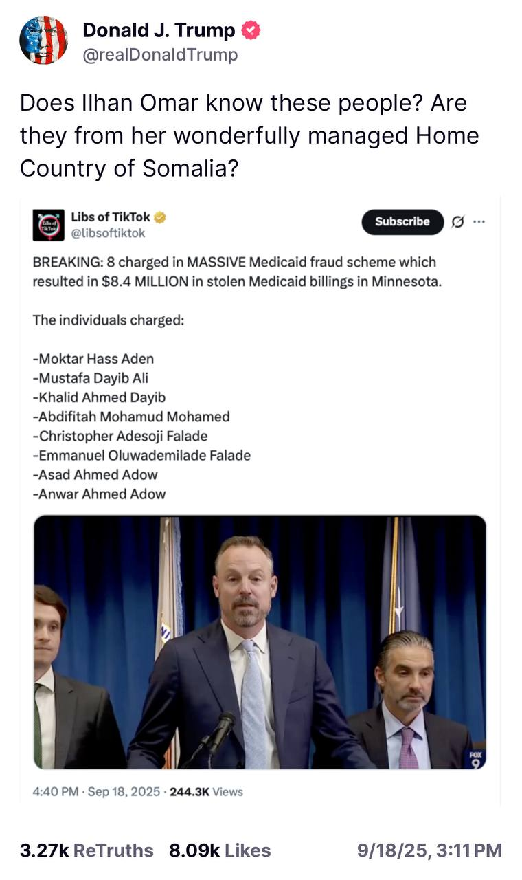The image size is (522, 880).
Task: Play the press conference video thumbnail
Action: pos(260,641)
